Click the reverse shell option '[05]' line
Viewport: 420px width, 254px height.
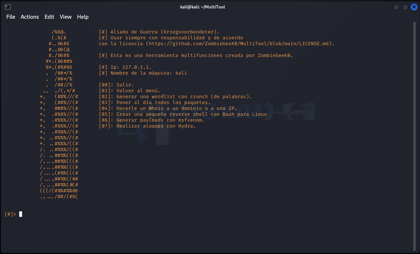tap(183, 114)
